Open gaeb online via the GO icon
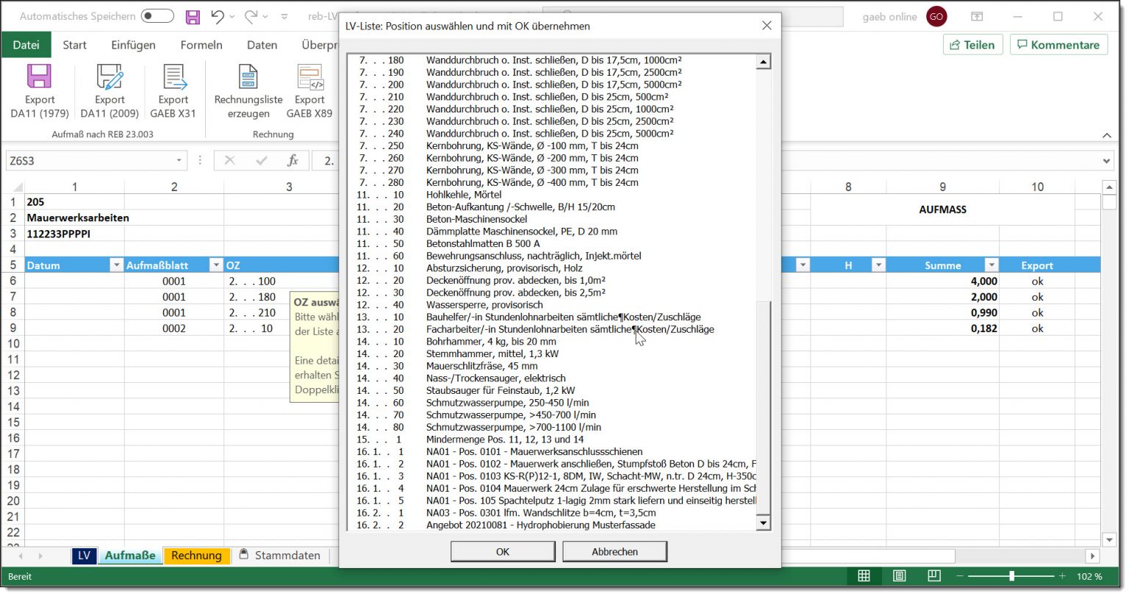 [936, 15]
